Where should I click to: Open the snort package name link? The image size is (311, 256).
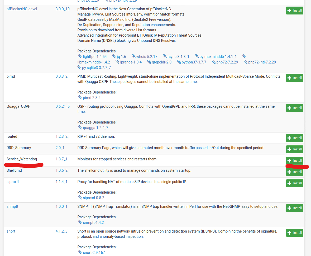coord(11,231)
